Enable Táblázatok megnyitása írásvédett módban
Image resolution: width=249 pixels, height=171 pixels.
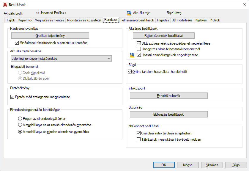(139, 139)
